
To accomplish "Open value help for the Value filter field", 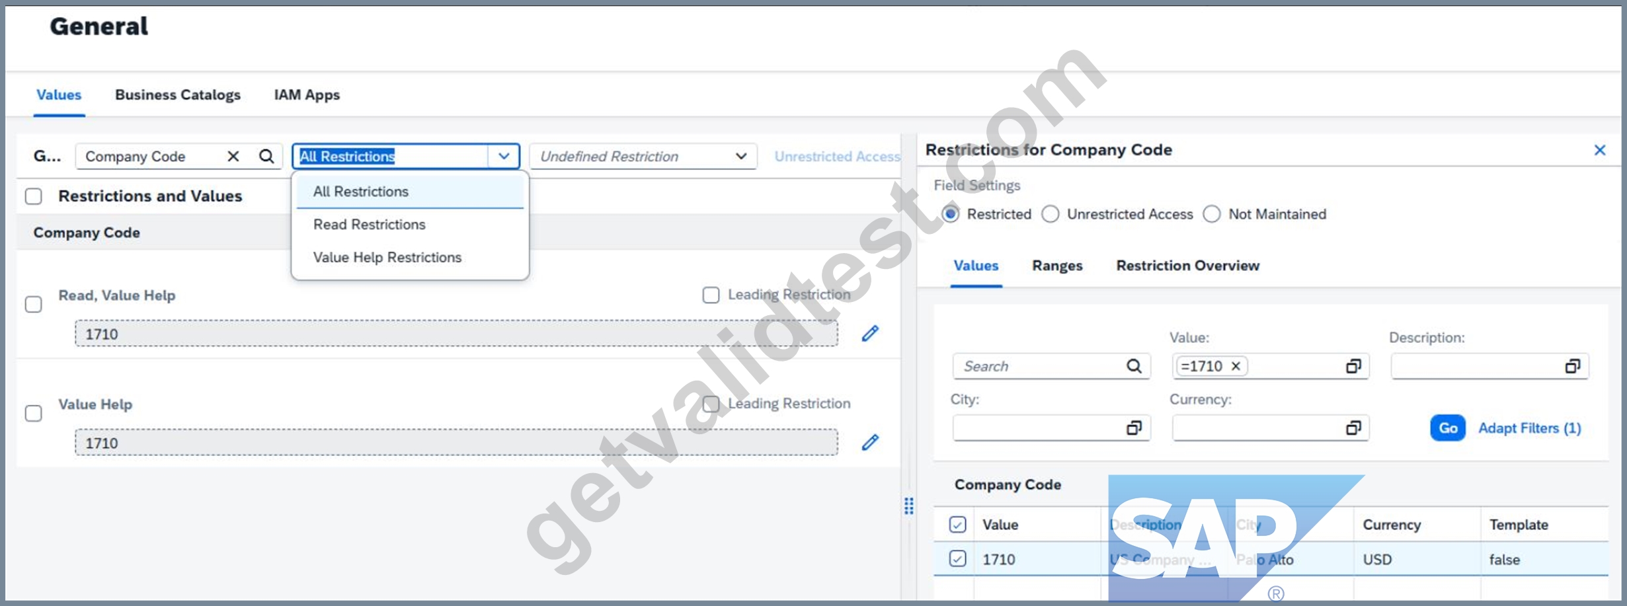I will coord(1353,366).
